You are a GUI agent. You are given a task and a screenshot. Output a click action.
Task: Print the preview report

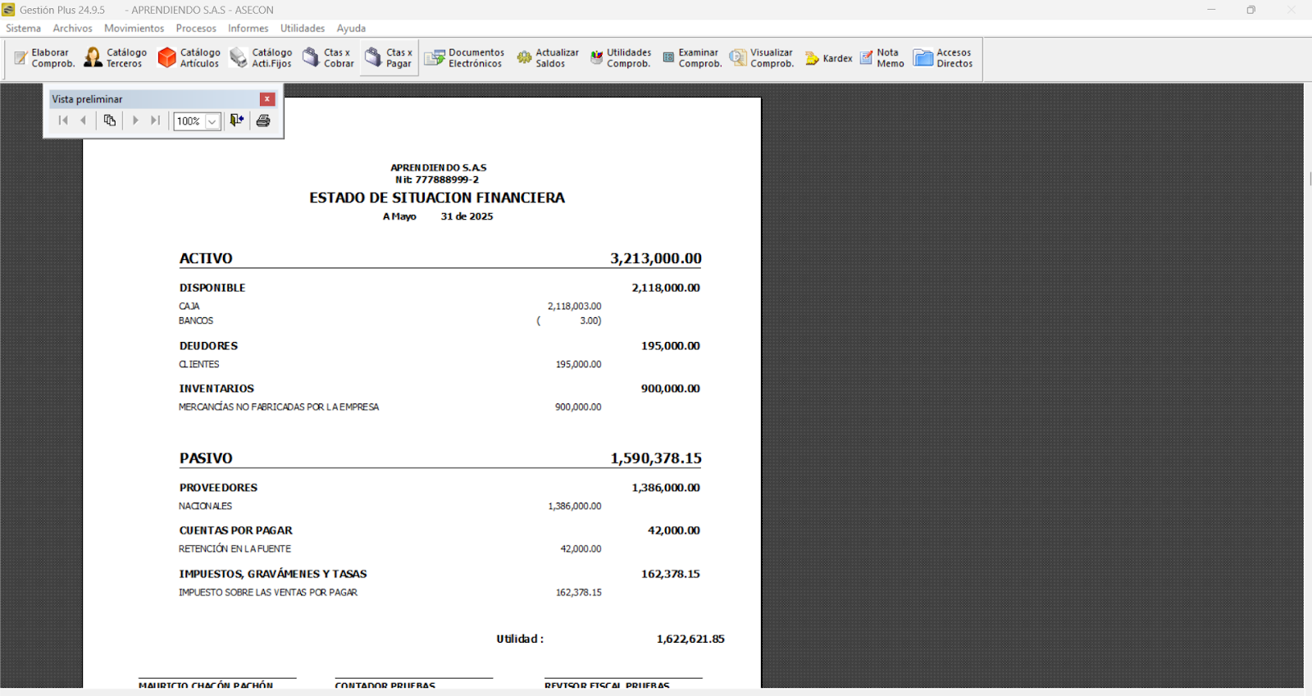[263, 121]
